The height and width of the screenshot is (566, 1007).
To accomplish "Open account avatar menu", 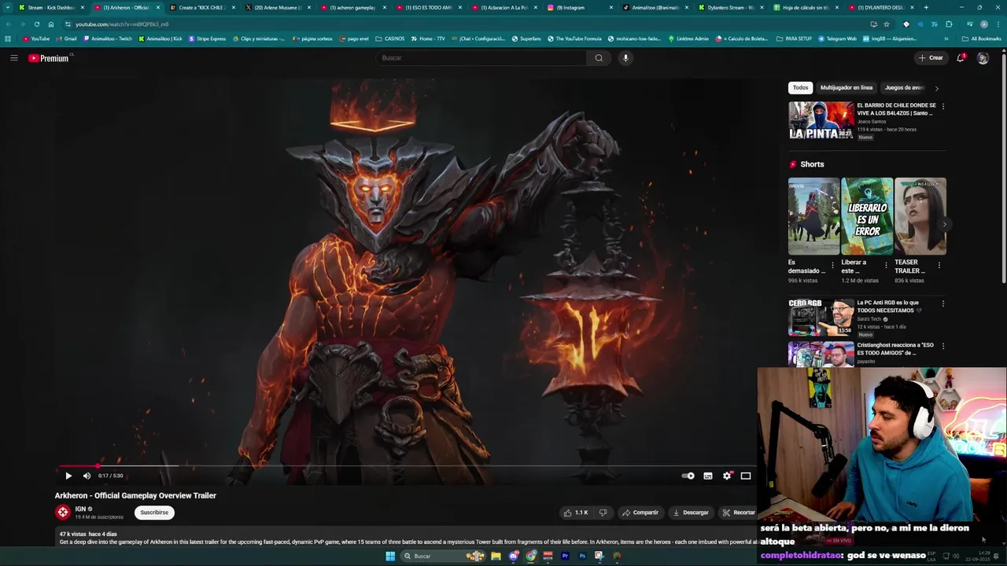I will pyautogui.click(x=983, y=58).
